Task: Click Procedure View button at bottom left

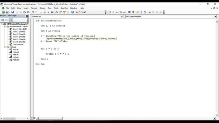Action: pyautogui.click(x=32, y=118)
